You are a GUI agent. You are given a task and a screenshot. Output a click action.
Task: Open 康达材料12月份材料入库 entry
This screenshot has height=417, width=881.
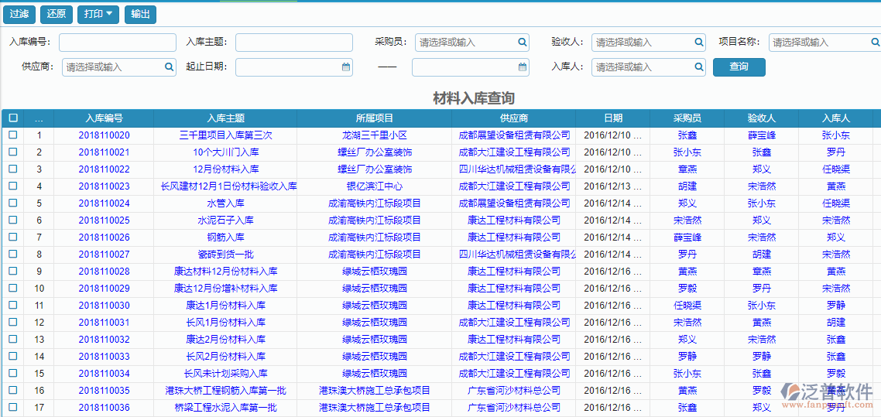click(225, 271)
